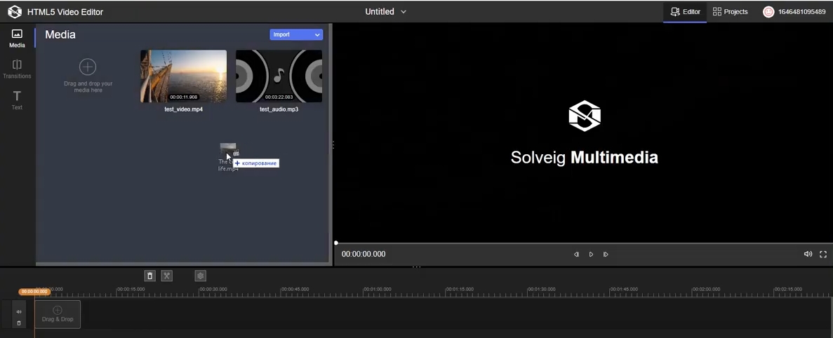Mute the player volume
The height and width of the screenshot is (338, 833).
click(x=808, y=254)
